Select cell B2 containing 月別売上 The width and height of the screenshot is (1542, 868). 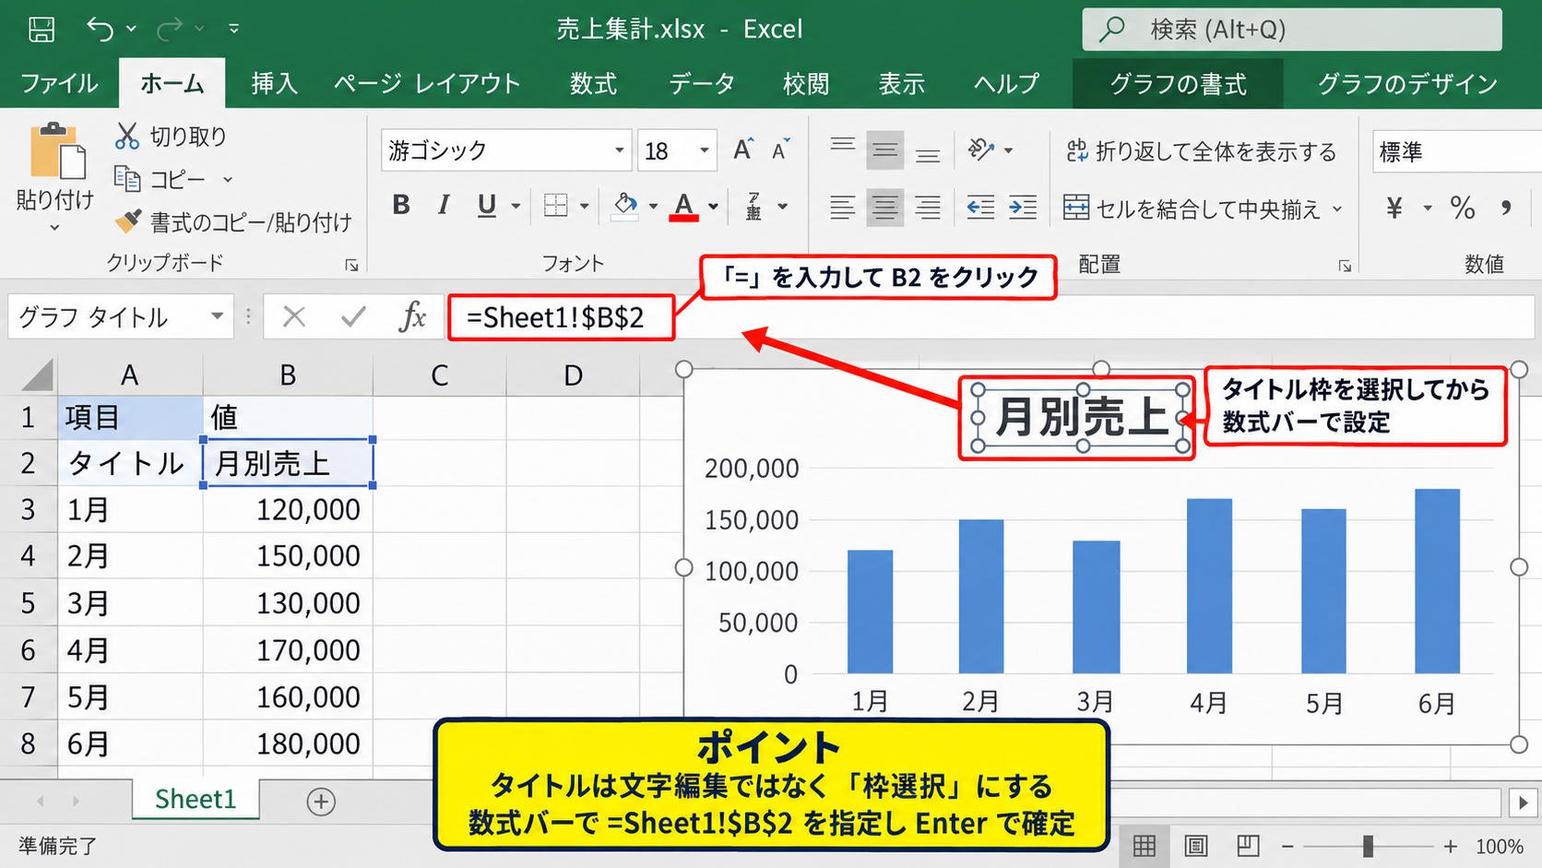click(288, 463)
